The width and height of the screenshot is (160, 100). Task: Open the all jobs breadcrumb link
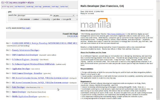click(x=30, y=2)
